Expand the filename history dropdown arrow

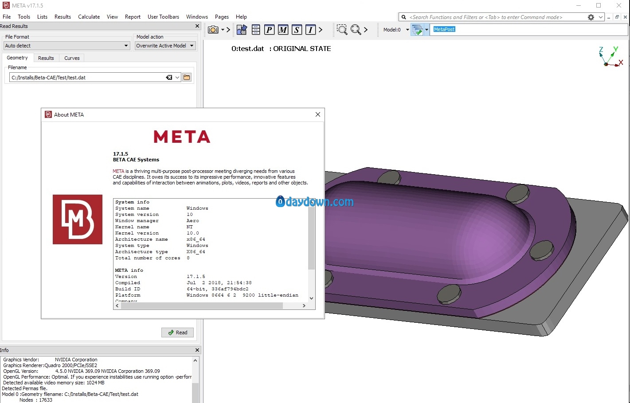pos(177,77)
